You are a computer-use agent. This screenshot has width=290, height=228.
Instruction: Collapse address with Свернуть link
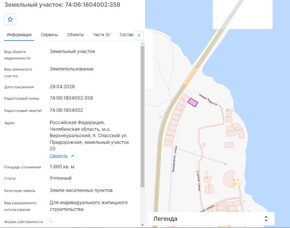[58, 156]
